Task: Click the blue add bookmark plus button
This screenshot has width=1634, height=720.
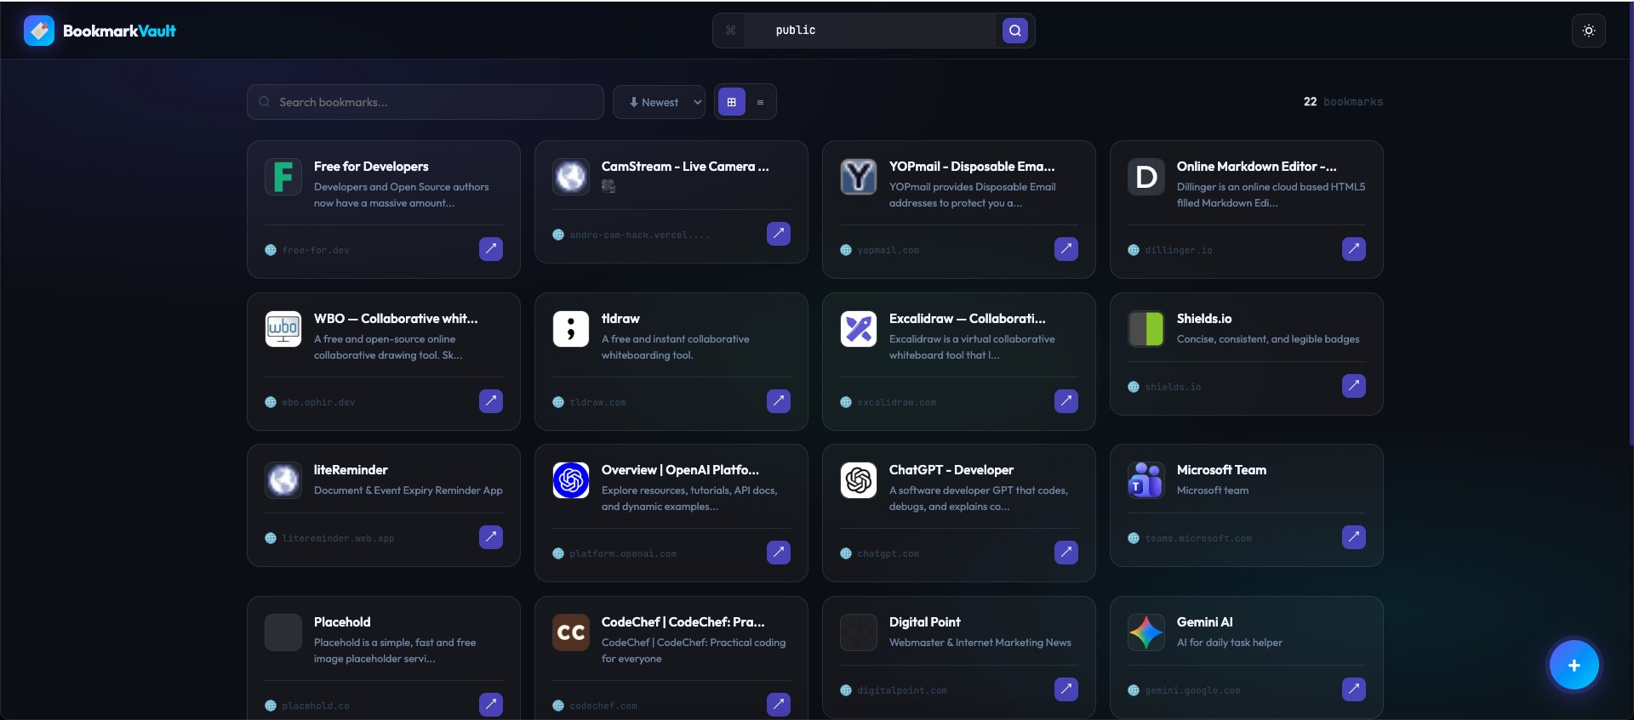Action: coord(1574,666)
